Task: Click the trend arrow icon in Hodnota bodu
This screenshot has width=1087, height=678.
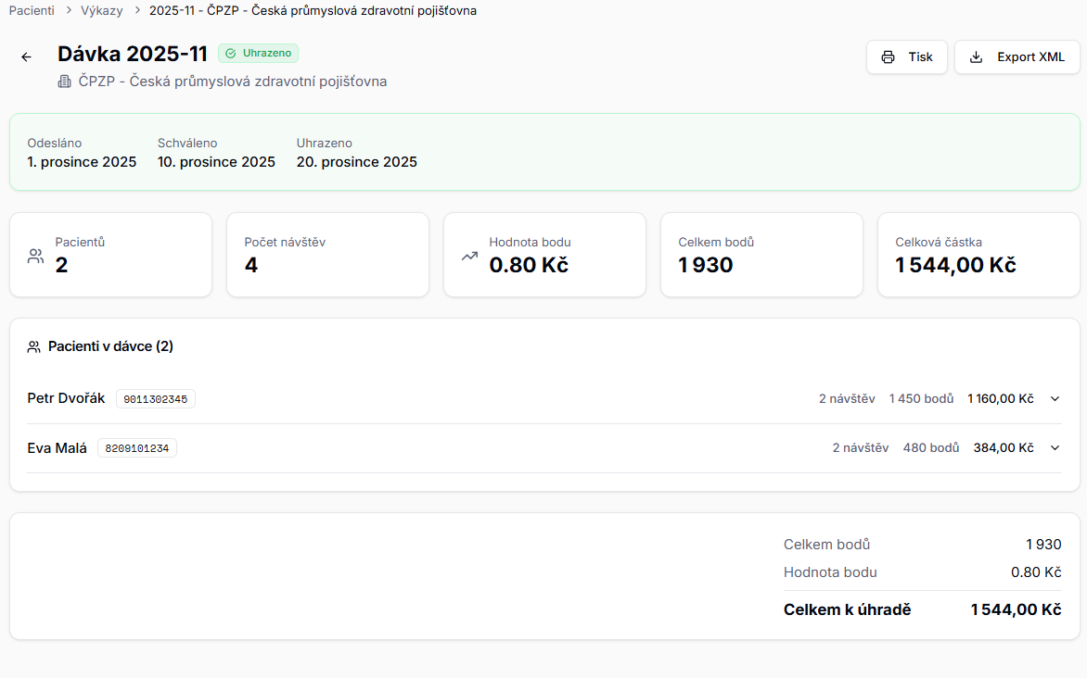Action: 469,256
